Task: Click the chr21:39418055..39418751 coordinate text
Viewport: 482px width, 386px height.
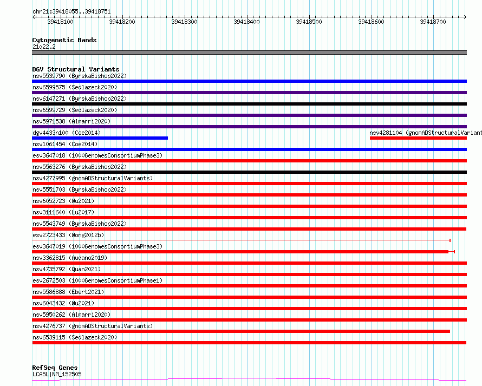Action: click(x=71, y=11)
